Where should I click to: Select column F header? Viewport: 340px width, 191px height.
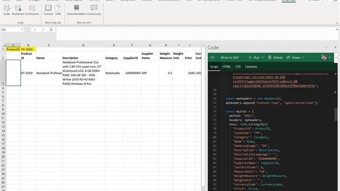click(132, 45)
